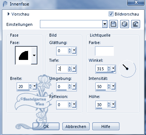The image size is (146, 135).
Task: Open the Fase bevel shape dropdown
Action: coord(34,55)
